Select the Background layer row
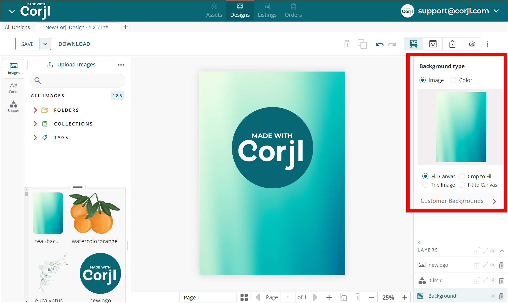The image size is (508, 303). [461, 296]
